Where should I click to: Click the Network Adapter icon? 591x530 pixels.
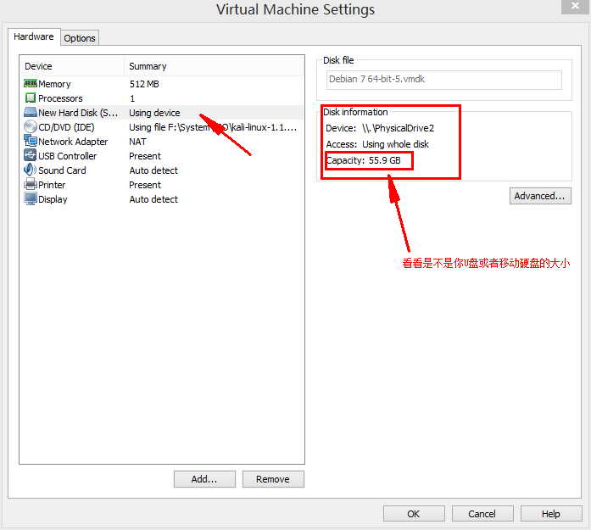(x=31, y=141)
